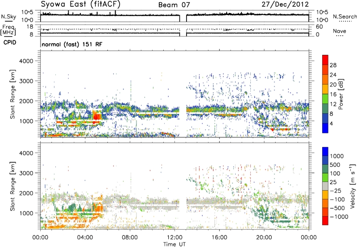Click the "Nave" legend label
The width and height of the screenshot is (357, 247).
coord(340,31)
